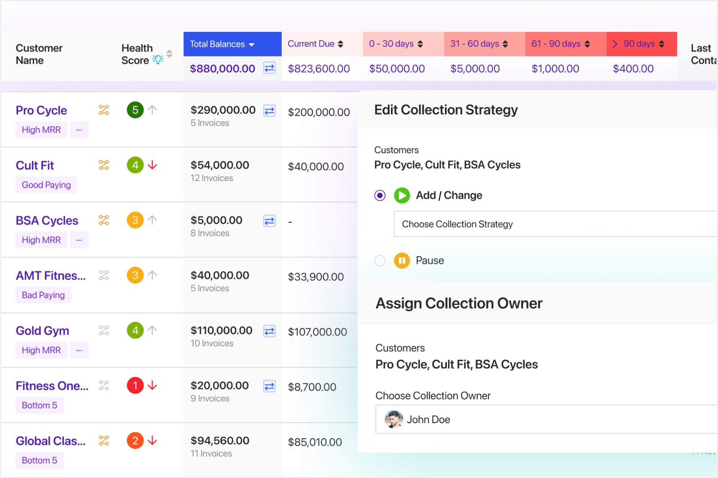Click the $1,000.00 total under 61 - 90 days

555,69
